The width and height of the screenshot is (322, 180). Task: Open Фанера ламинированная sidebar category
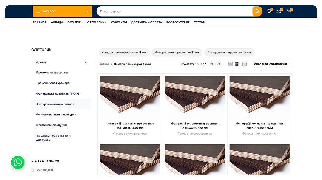[x=61, y=104]
